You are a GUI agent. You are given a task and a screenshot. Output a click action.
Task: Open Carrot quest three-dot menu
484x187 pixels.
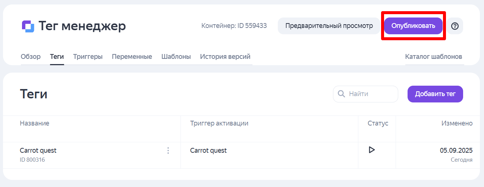168,150
